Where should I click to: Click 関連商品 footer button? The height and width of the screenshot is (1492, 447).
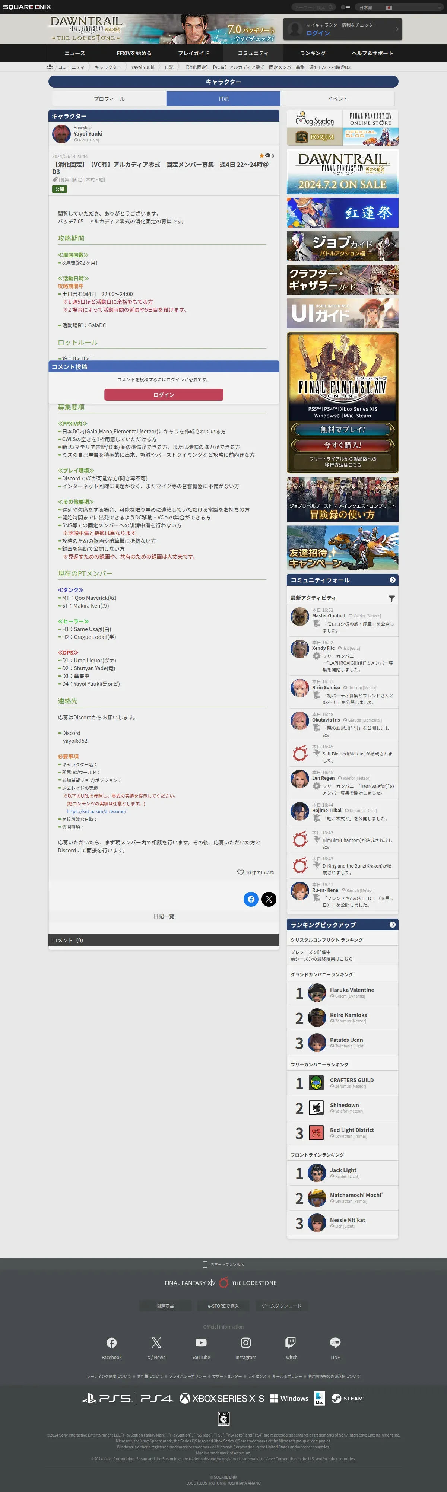click(165, 1305)
